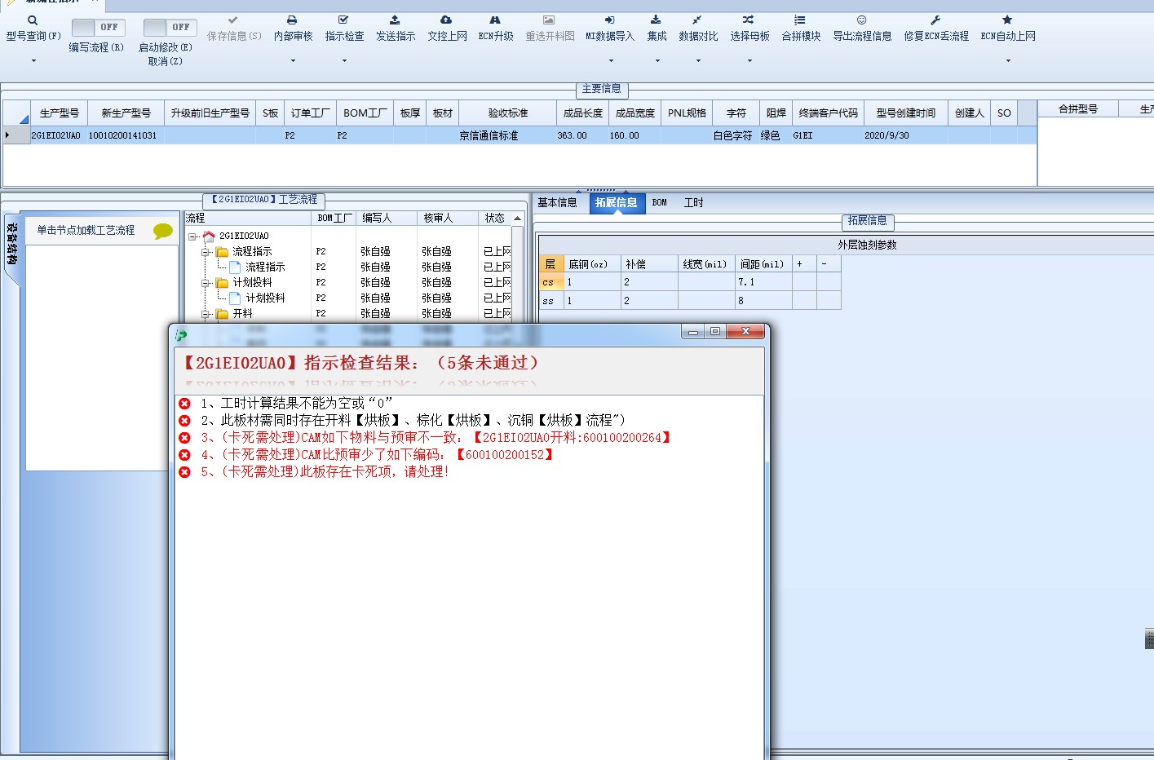The width and height of the screenshot is (1154, 760).
Task: Click 选择母板 shuffle icon
Action: (749, 20)
